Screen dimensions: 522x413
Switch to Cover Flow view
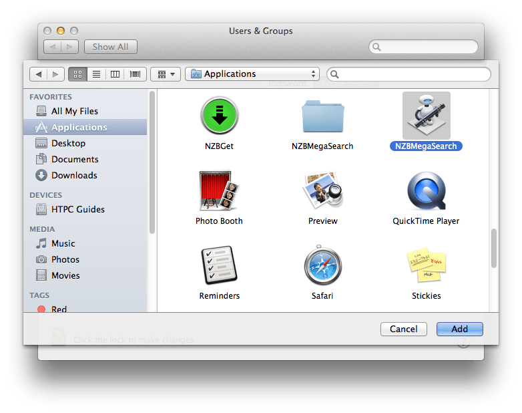135,74
